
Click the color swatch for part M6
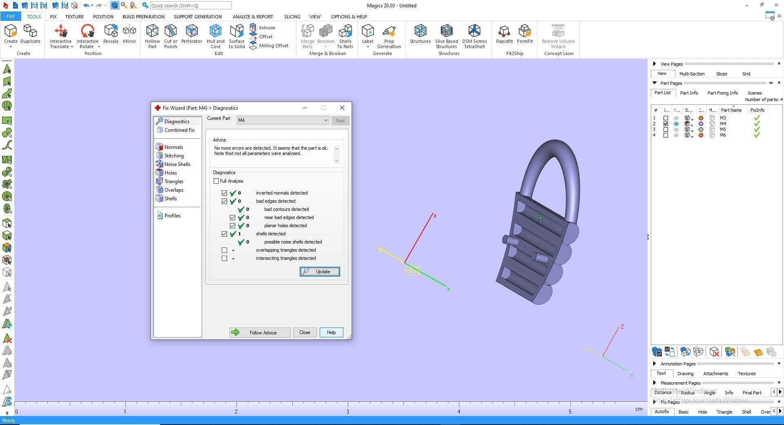[x=701, y=135]
